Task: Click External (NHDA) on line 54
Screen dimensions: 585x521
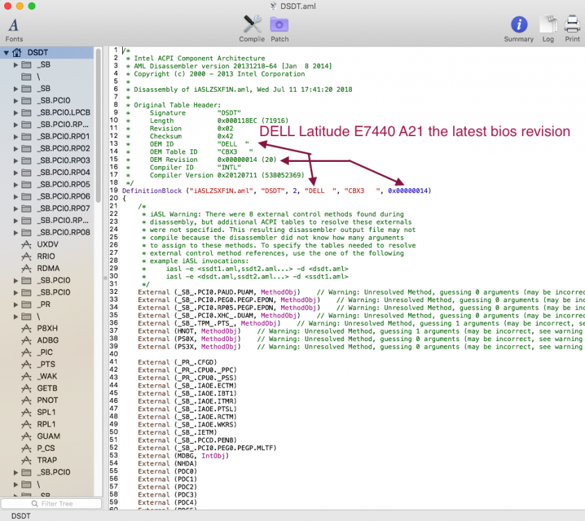Action: 167,463
